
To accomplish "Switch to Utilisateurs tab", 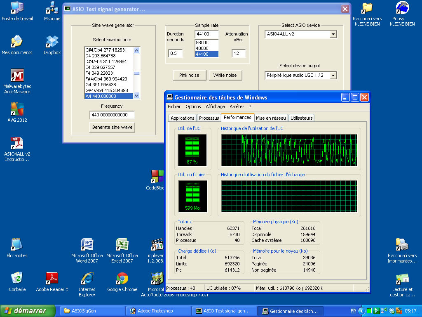I will click(301, 118).
